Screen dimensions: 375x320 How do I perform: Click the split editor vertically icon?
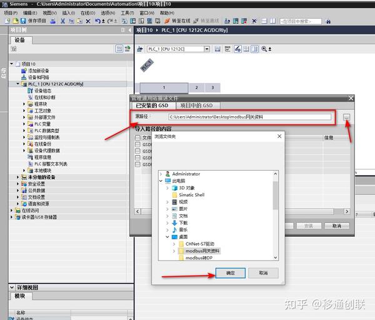[272, 21]
